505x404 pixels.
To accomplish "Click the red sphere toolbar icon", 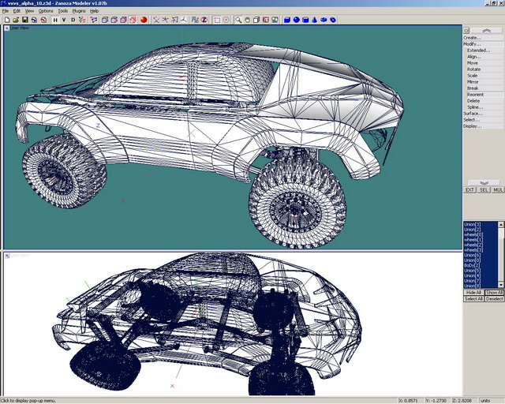I will [x=144, y=20].
